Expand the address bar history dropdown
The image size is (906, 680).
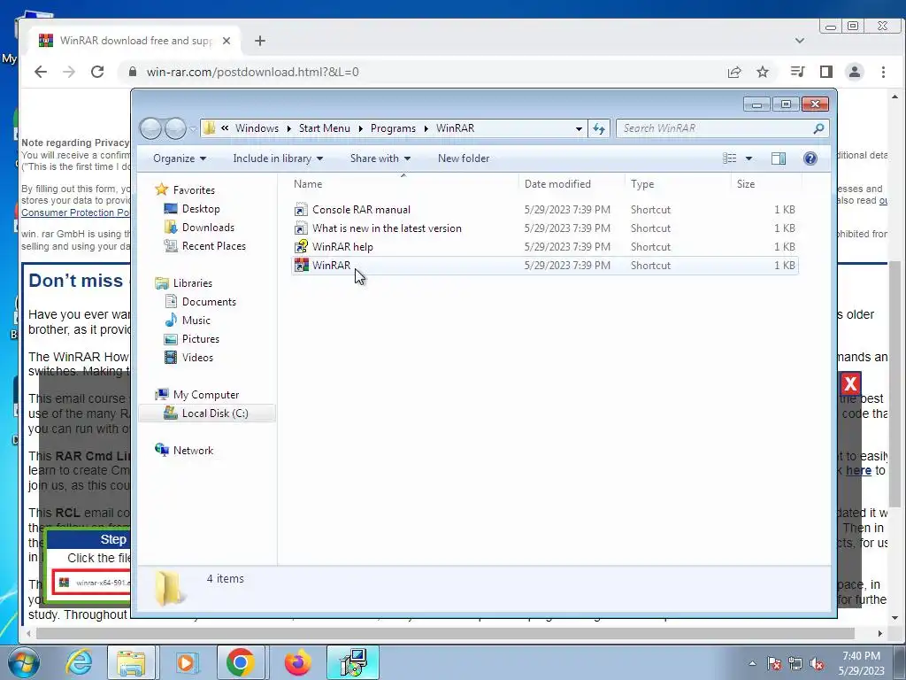579,128
